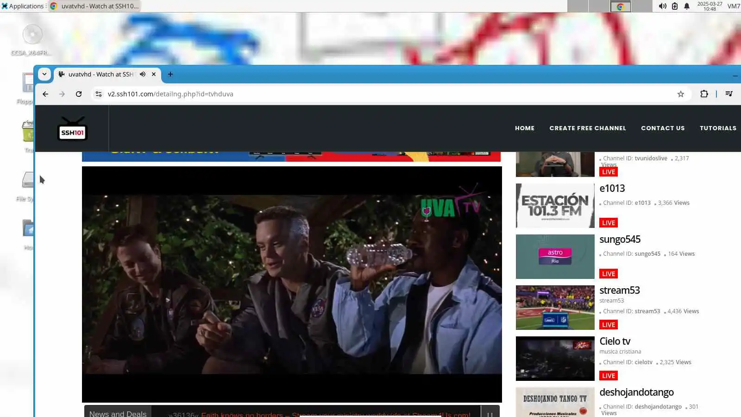Click the News and Deals ticker label

tap(118, 412)
